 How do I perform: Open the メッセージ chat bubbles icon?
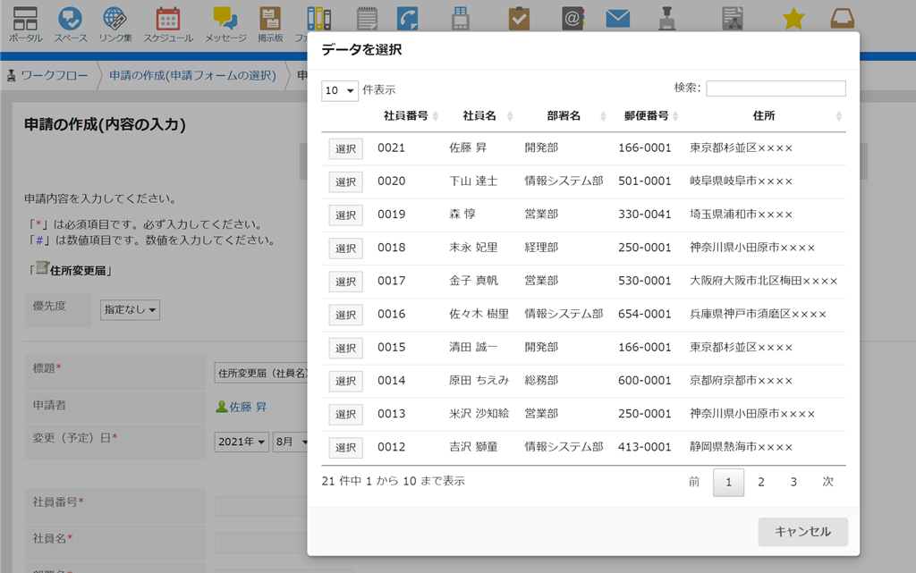point(225,25)
